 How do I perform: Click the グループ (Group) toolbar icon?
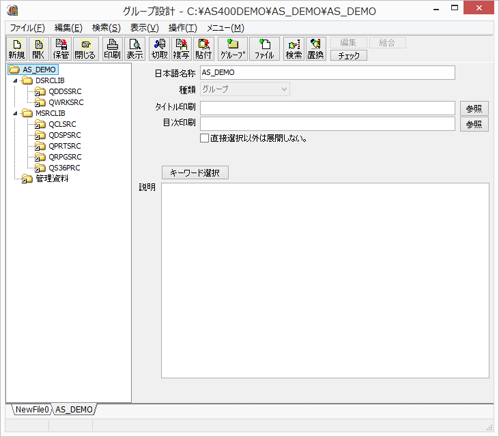[x=233, y=48]
